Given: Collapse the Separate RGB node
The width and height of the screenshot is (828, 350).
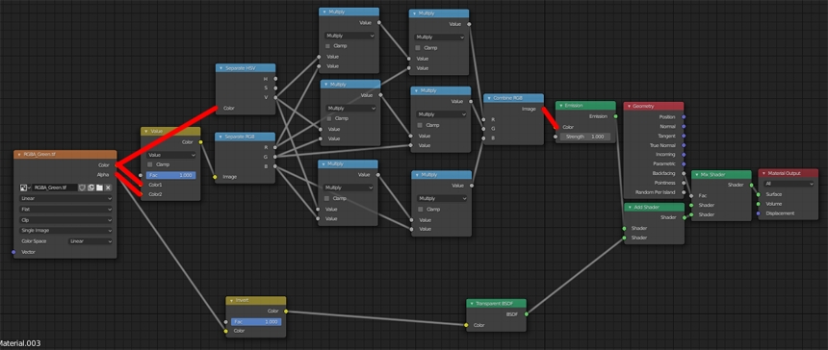Looking at the screenshot, I should click(220, 137).
